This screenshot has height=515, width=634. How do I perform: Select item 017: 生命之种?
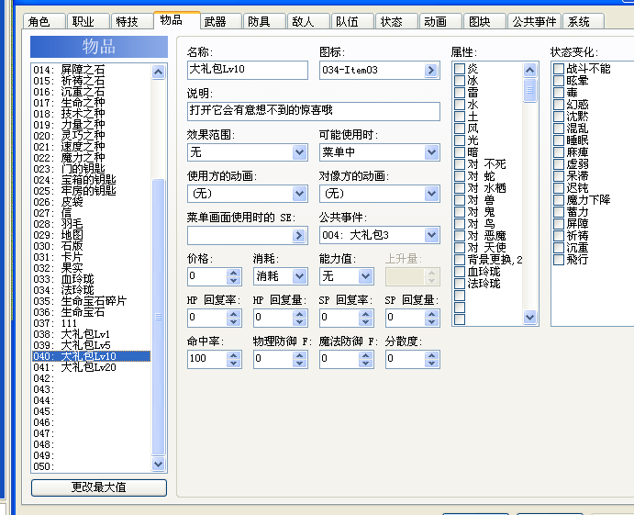(x=92, y=103)
